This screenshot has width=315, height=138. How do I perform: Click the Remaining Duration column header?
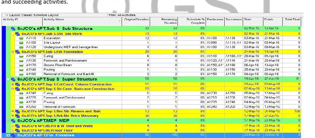pyautogui.click(x=164, y=22)
